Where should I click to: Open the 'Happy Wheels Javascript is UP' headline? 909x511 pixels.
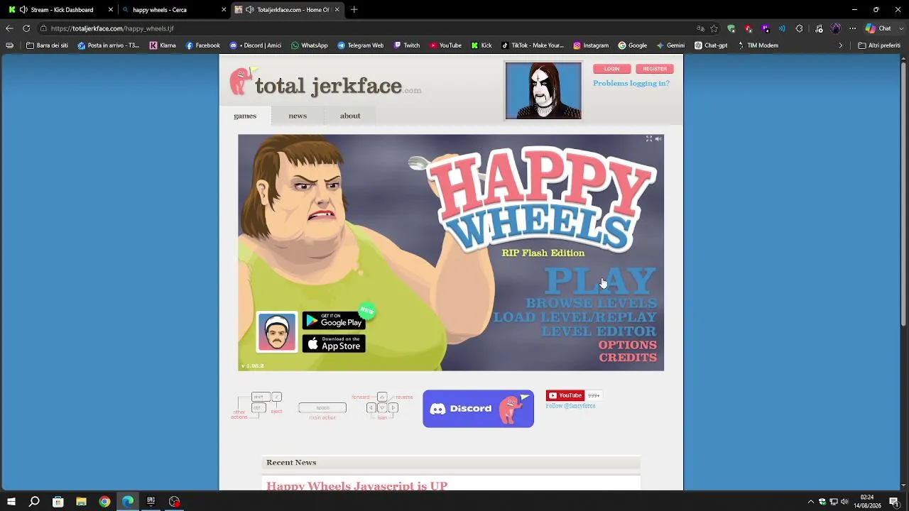click(356, 486)
